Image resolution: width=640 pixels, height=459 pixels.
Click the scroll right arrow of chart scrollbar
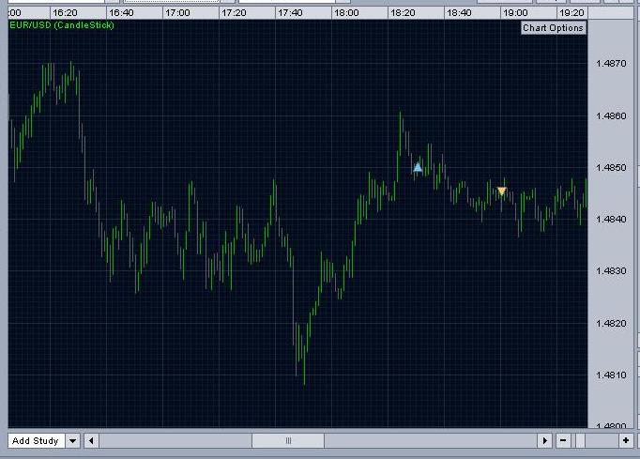[x=544, y=440]
